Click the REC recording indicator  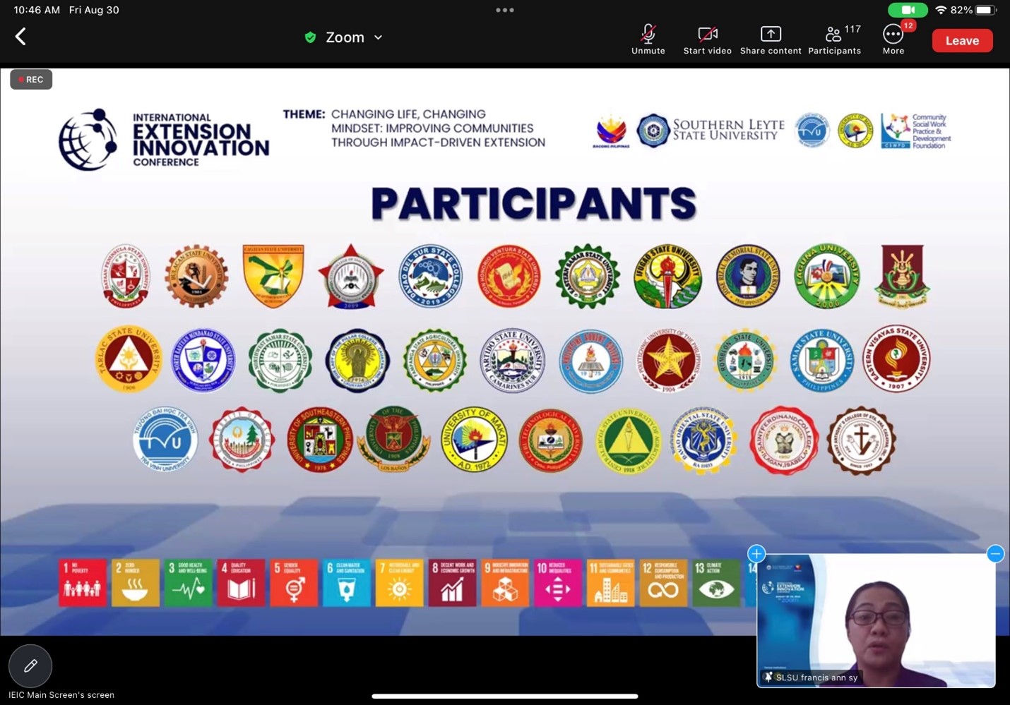31,80
